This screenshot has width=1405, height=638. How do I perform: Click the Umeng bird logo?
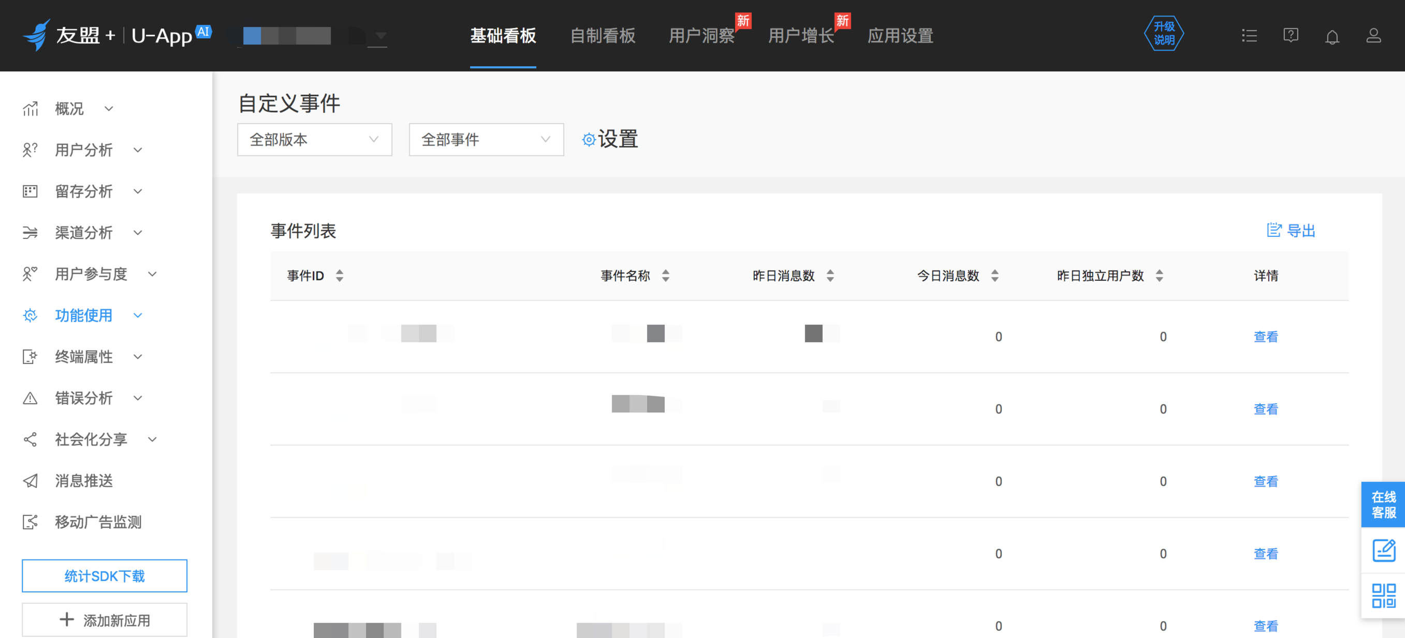37,35
